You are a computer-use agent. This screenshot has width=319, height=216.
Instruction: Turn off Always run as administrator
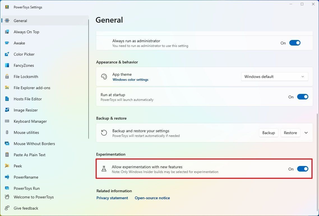(295, 43)
